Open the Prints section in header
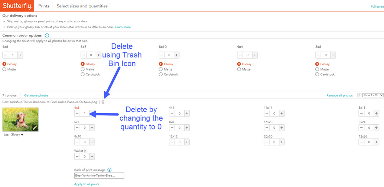384x187 pixels. [x=44, y=6]
